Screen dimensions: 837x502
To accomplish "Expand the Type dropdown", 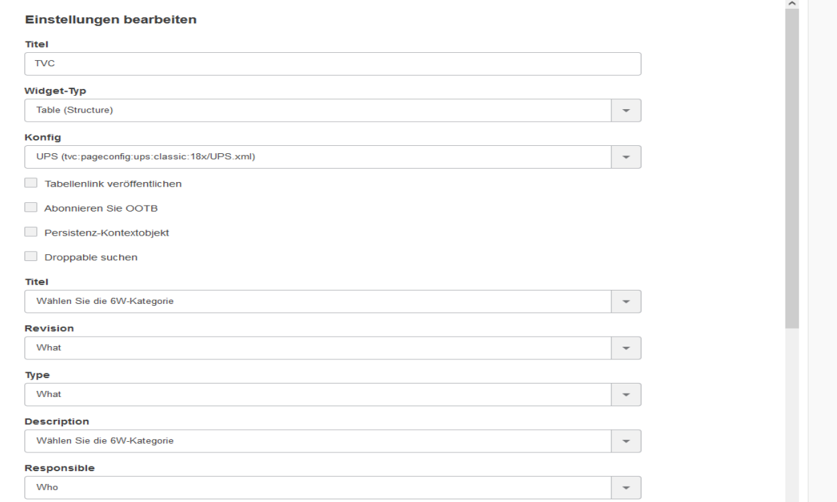I will pos(318,394).
